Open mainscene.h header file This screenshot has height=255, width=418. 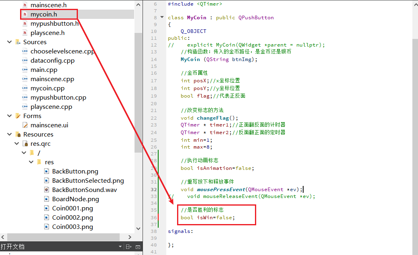click(49, 5)
